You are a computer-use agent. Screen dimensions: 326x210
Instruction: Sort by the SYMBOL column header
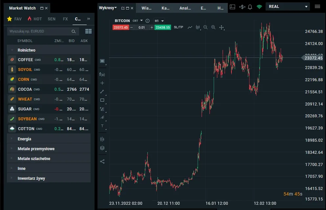(25, 41)
